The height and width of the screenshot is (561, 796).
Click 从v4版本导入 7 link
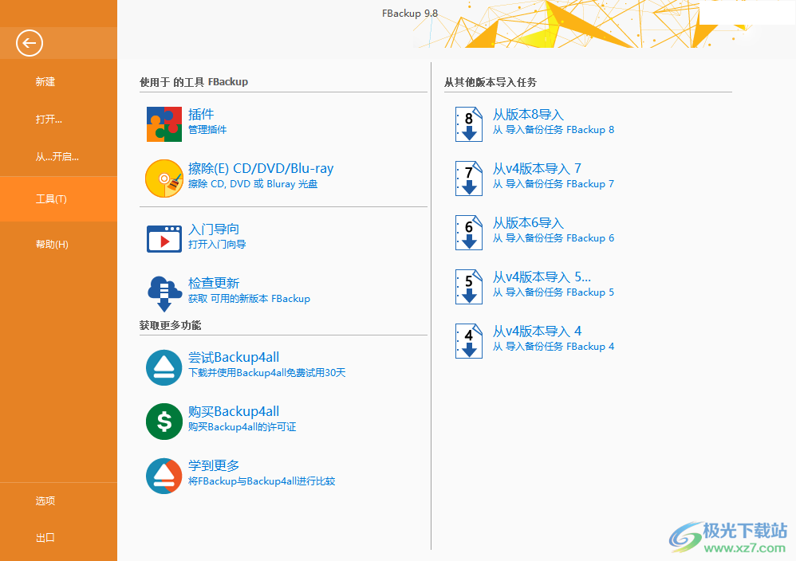click(x=537, y=168)
